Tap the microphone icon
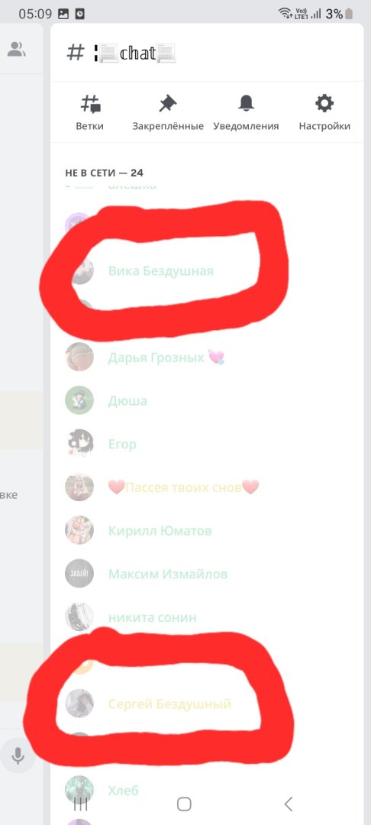This screenshot has width=371, height=825. [18, 756]
